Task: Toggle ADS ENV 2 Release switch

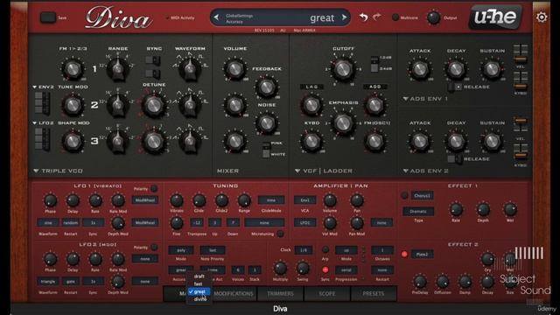Action: point(455,159)
